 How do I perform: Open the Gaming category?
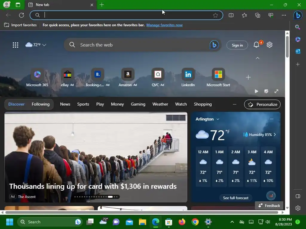point(138,104)
